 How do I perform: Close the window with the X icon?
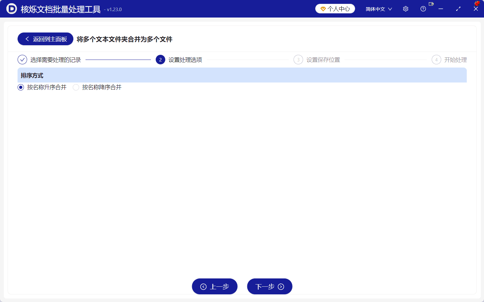[476, 9]
